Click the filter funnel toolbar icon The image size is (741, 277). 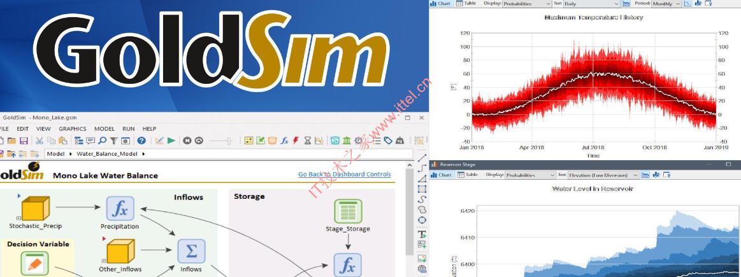[114, 140]
